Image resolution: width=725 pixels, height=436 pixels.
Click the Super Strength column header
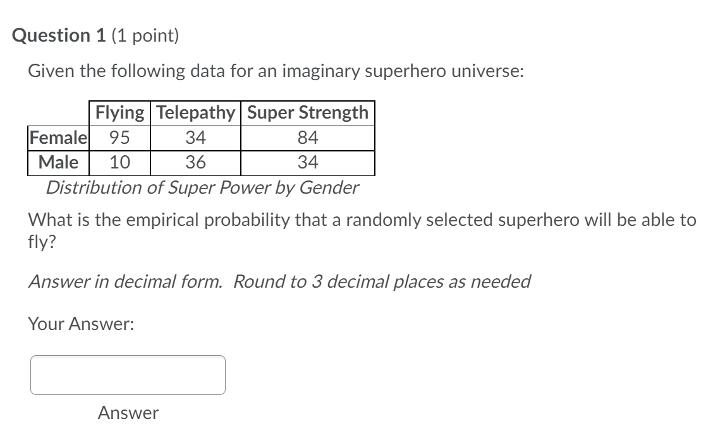pyautogui.click(x=307, y=112)
